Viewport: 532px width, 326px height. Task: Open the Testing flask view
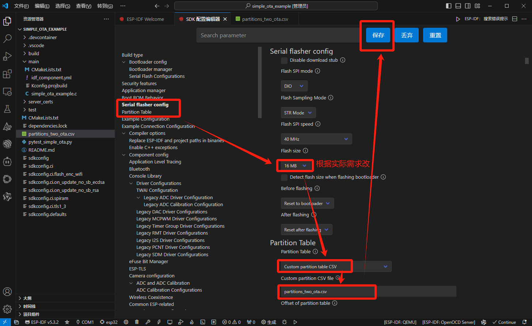coord(7,109)
